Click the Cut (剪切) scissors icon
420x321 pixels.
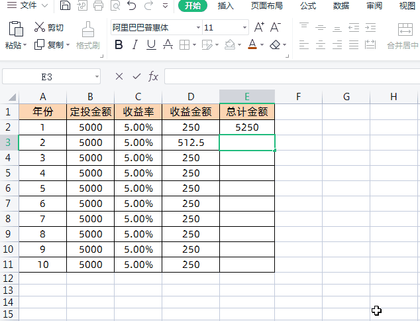coord(40,28)
